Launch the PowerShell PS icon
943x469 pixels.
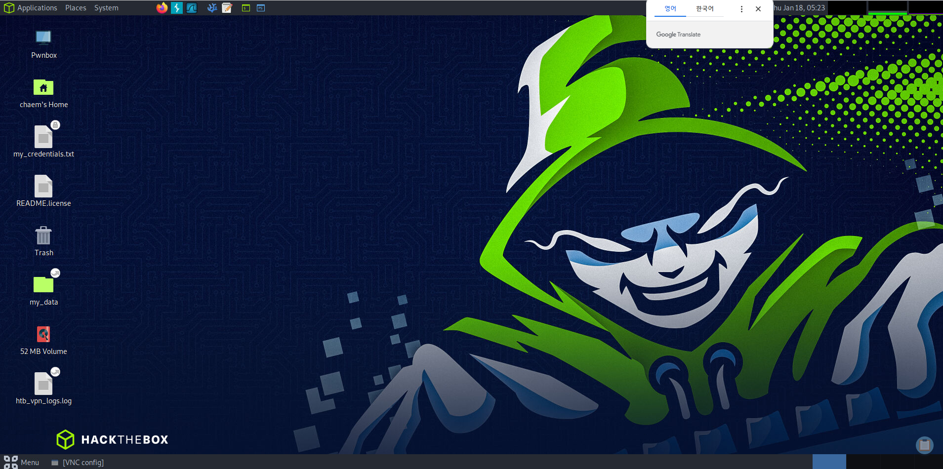pos(261,8)
